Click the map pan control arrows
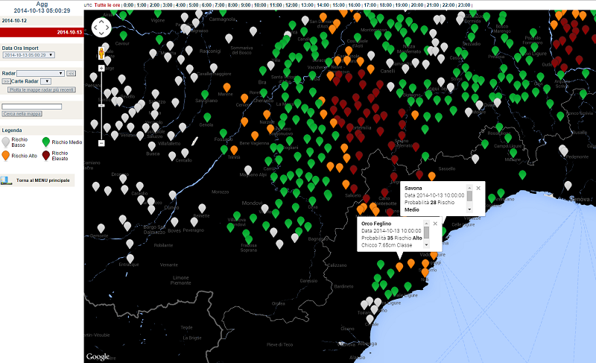 click(x=101, y=28)
